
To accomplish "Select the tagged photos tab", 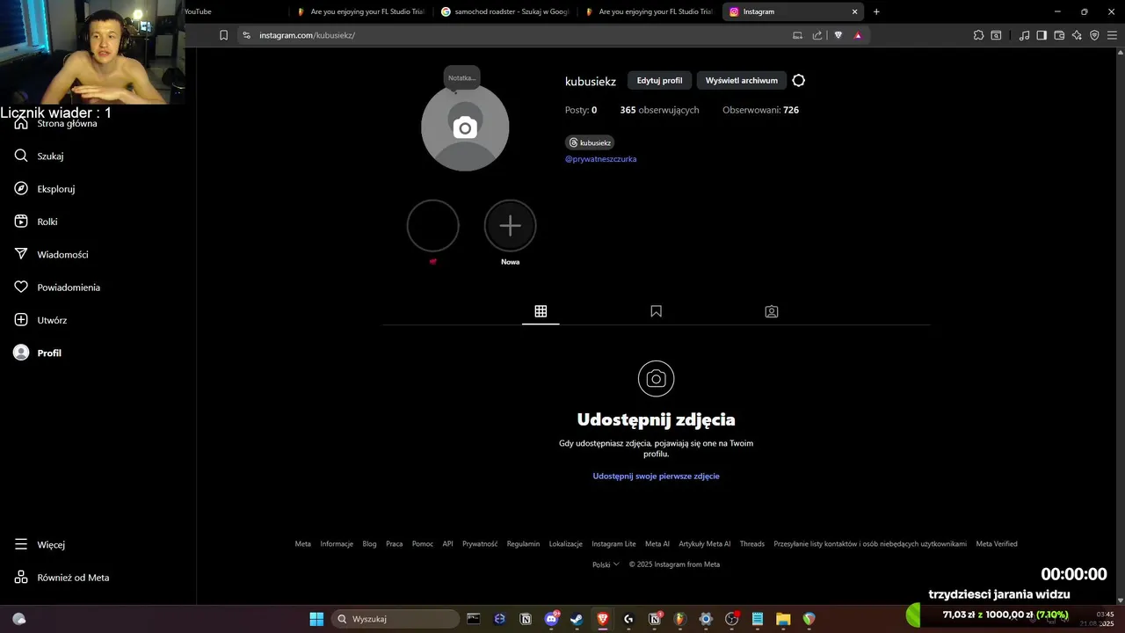I will click(x=771, y=311).
